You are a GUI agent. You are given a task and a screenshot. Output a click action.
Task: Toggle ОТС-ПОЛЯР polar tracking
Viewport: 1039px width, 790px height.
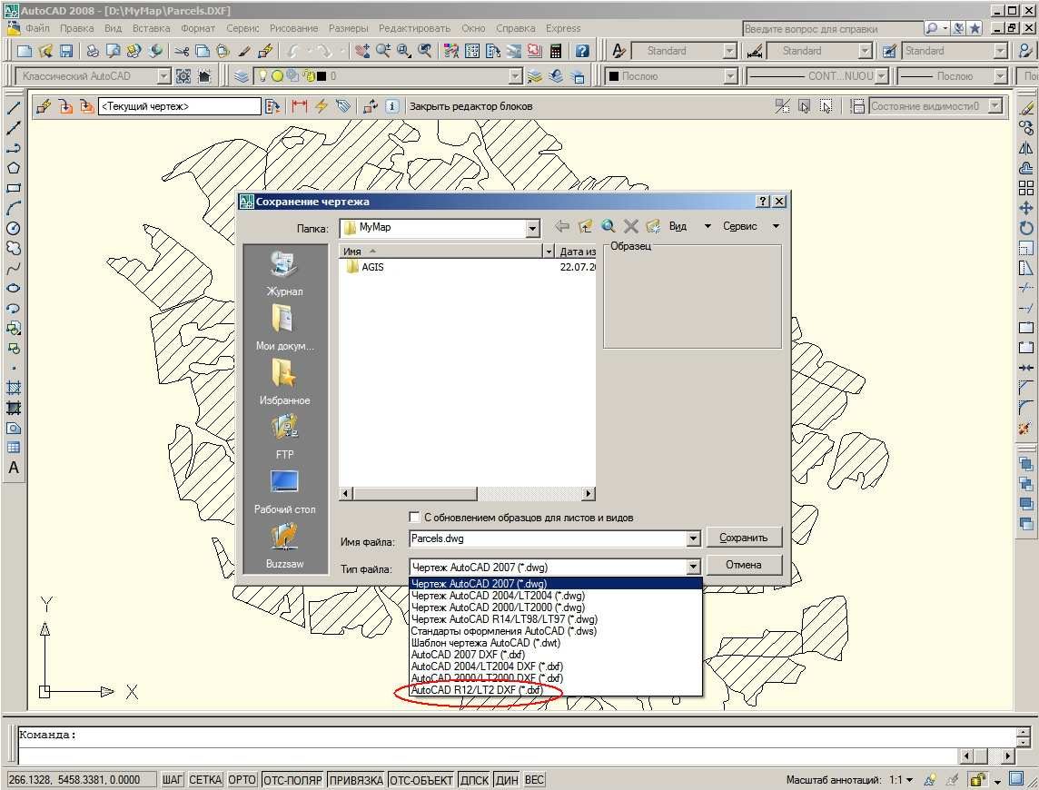tap(292, 779)
